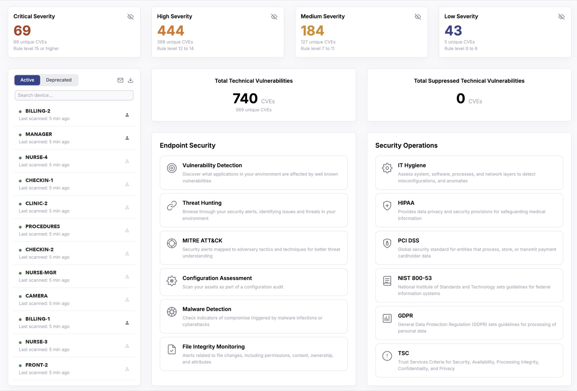Viewport: 577px width, 391px height.
Task: Select the NURSE-3 device
Action: click(74, 346)
